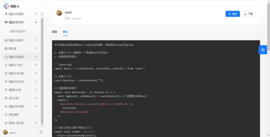270x137 pixels.
Task: Click the ```javascript code fence line
Action: (63, 65)
